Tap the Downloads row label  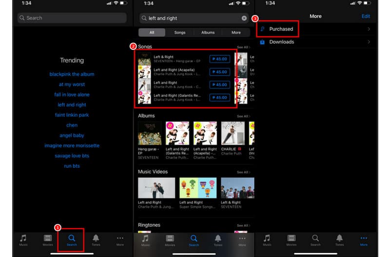(282, 42)
